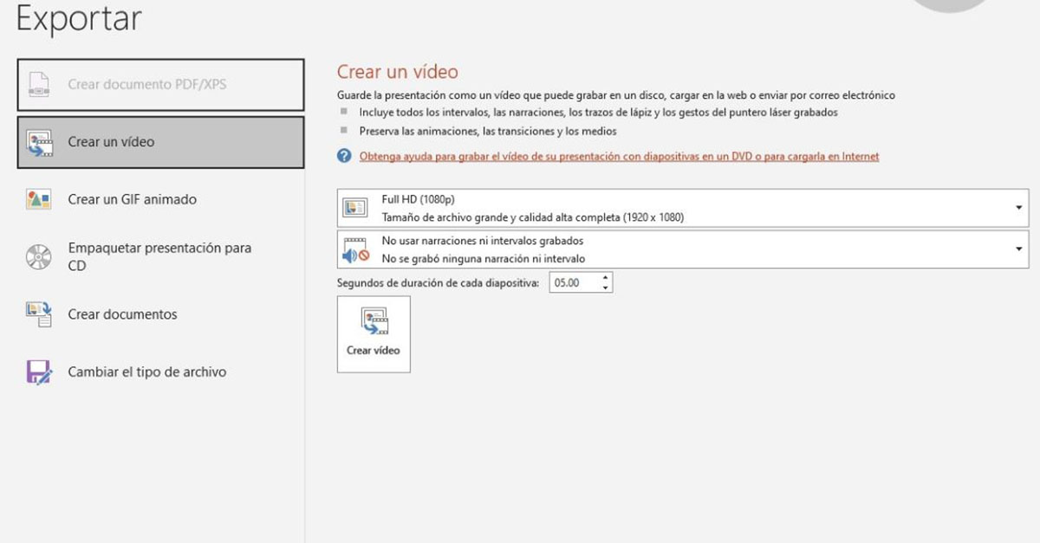This screenshot has width=1040, height=543.
Task: Select the Crear un GIF animado icon
Action: (37, 198)
